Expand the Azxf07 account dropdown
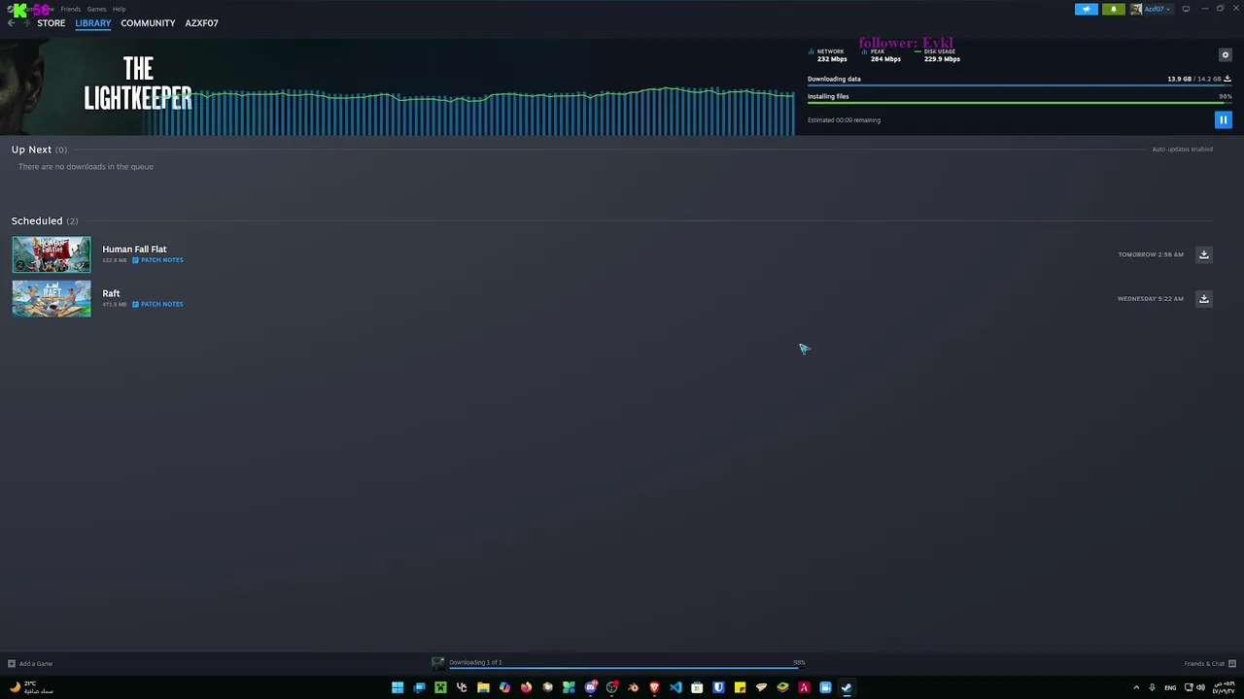 [1158, 9]
